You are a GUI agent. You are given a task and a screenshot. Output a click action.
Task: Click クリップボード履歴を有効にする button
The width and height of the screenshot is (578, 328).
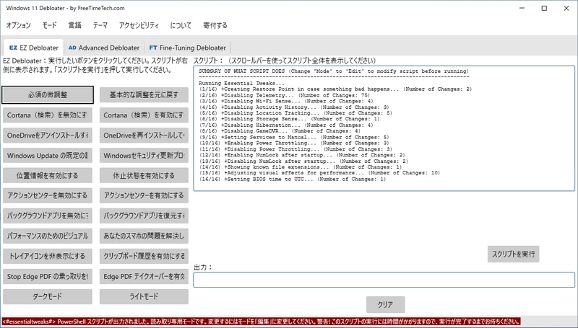pyautogui.click(x=144, y=257)
